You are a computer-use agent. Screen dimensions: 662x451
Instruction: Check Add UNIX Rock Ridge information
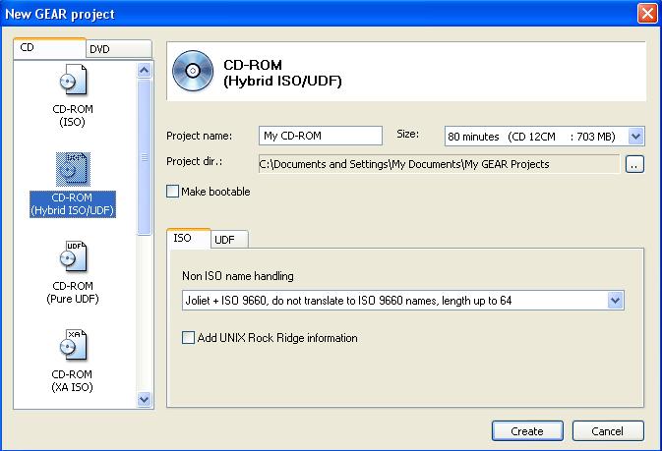pos(189,338)
